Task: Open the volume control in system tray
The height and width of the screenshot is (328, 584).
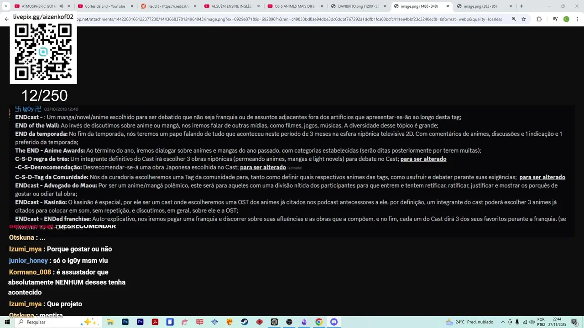Action: pyautogui.click(x=532, y=322)
